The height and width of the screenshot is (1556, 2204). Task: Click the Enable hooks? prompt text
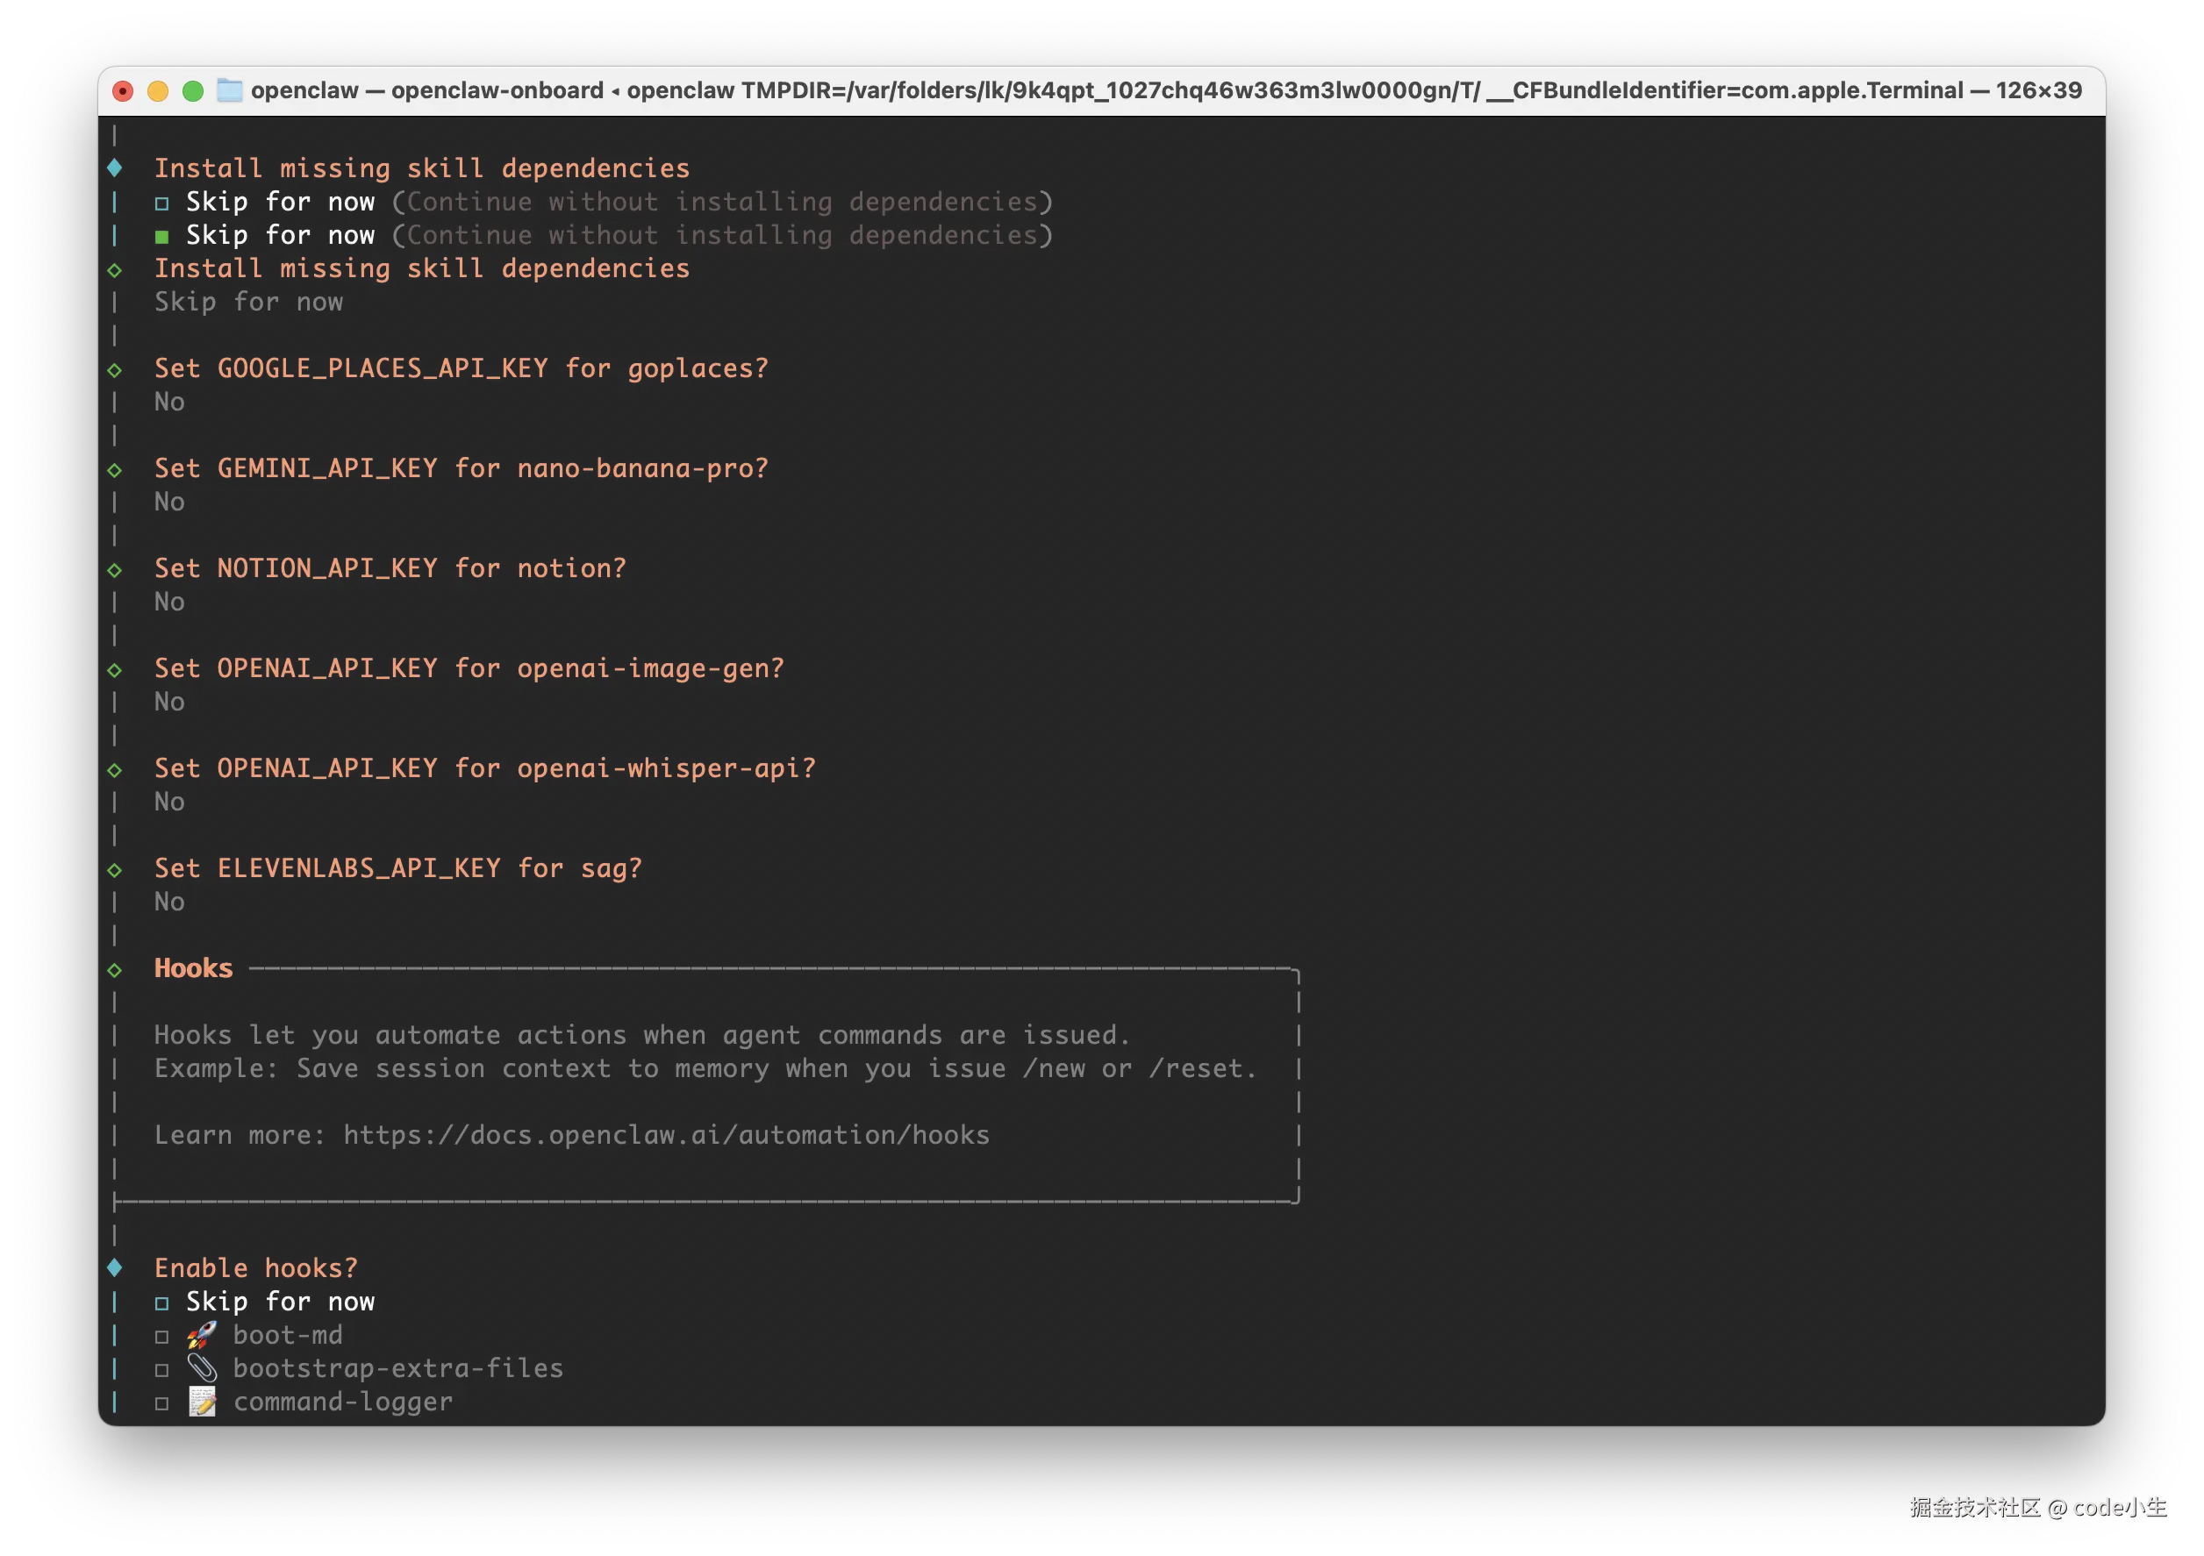coord(255,1268)
